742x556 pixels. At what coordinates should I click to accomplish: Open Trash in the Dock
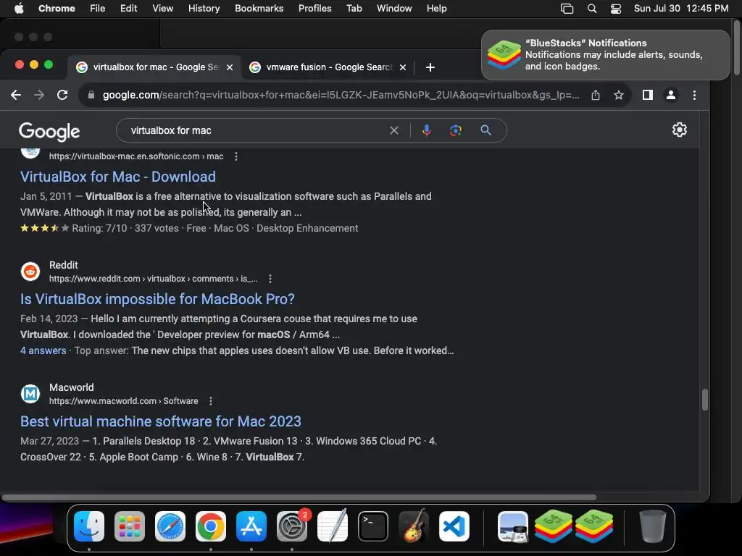653,526
